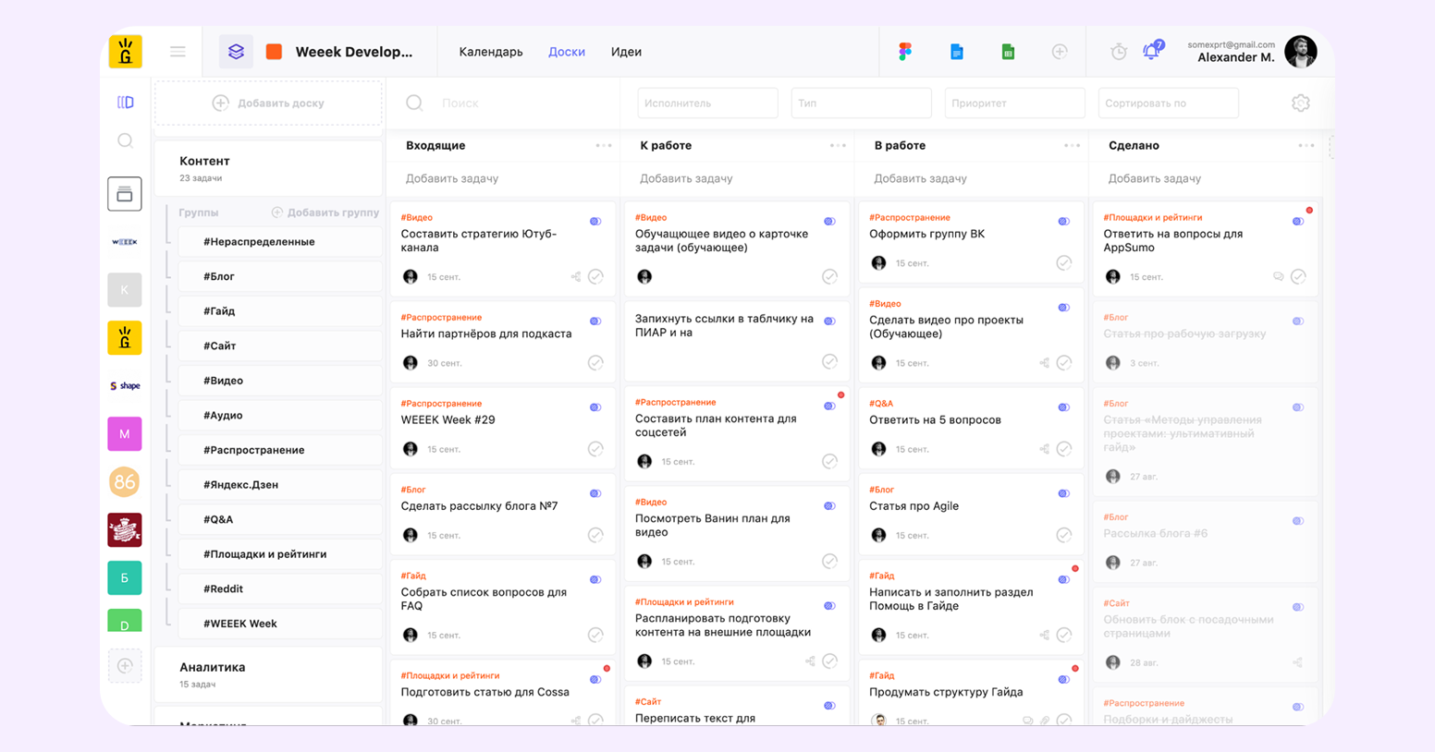The width and height of the screenshot is (1435, 752).
Task: Click 'Добавить группу' link
Action: (x=325, y=212)
